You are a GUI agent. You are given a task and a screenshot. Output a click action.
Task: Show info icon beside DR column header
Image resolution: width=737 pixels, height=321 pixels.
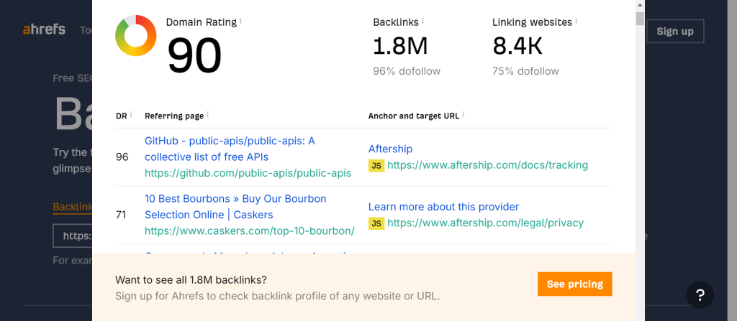click(x=131, y=114)
